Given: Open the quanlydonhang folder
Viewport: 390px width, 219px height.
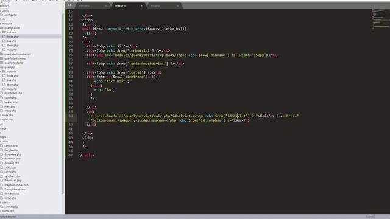Looking at the screenshot, I should (13, 63).
